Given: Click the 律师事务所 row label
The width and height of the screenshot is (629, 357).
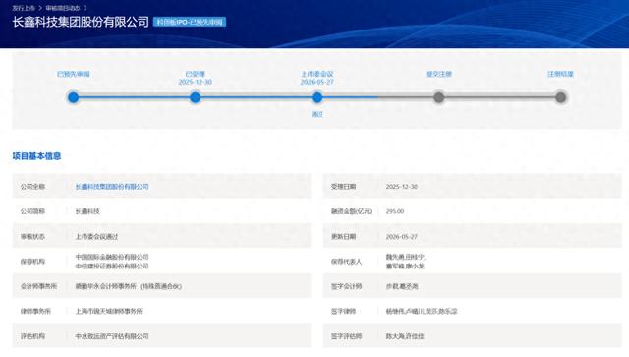Looking at the screenshot, I should [x=35, y=311].
